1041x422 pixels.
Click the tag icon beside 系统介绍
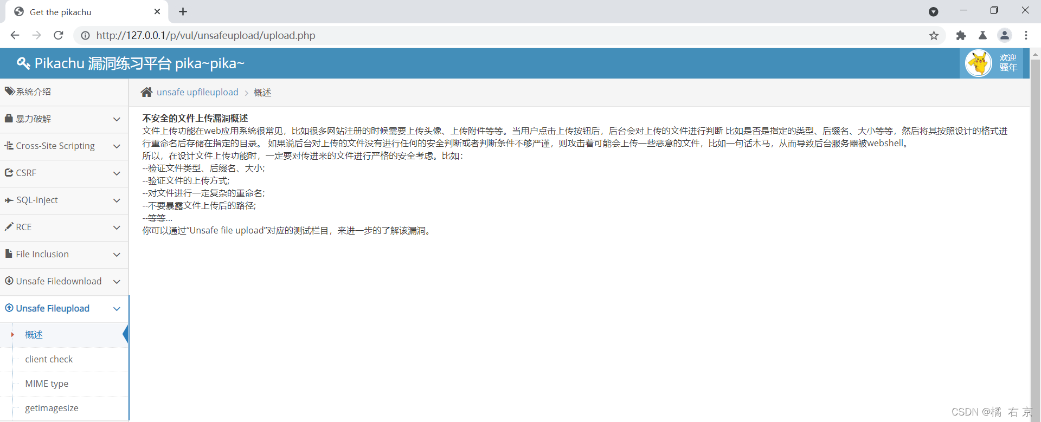tap(10, 91)
